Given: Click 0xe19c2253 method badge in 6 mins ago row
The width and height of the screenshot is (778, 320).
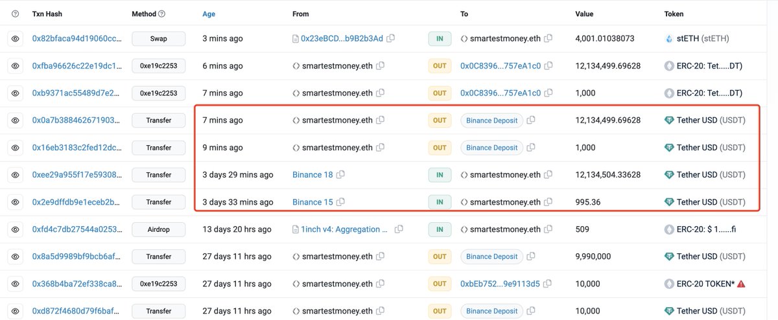Looking at the screenshot, I should 158,66.
